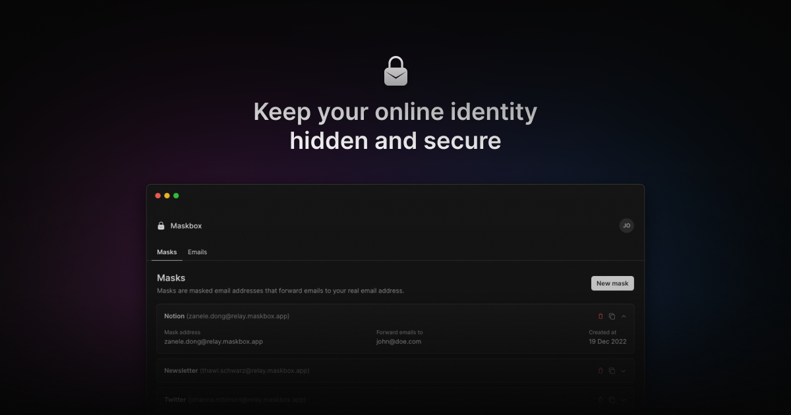
Task: Click the Newsletter mask row title
Action: (181, 371)
